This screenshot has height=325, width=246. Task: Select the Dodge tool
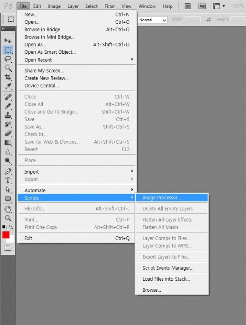tap(8, 160)
